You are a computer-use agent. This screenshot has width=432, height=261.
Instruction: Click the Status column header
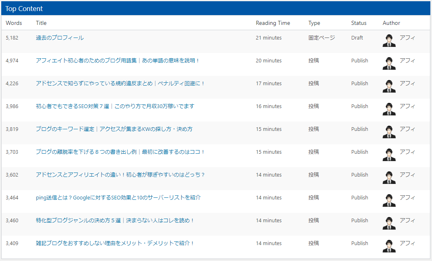pyautogui.click(x=359, y=23)
